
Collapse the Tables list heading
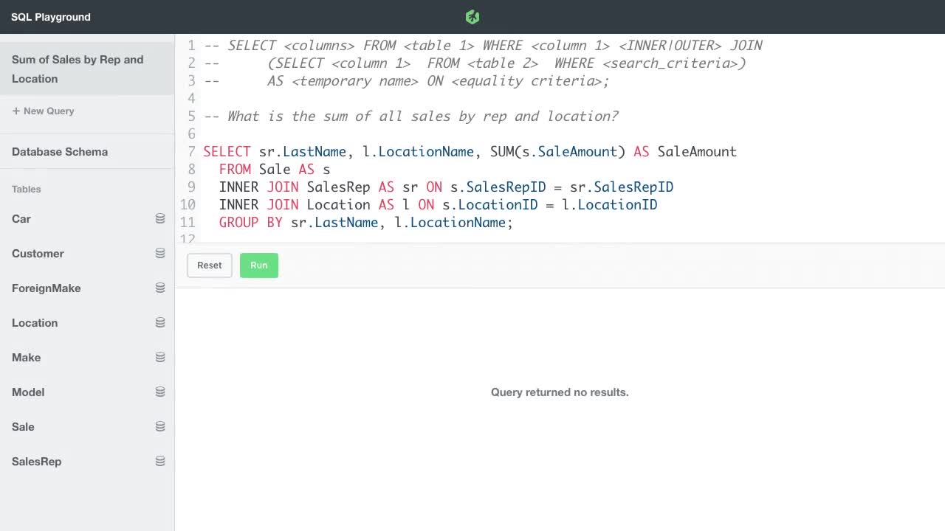click(x=26, y=190)
